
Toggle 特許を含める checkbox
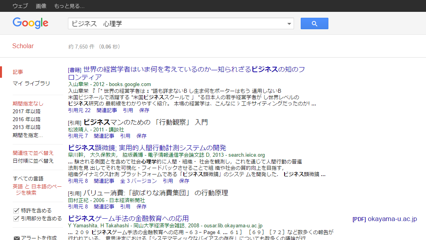point(16,211)
